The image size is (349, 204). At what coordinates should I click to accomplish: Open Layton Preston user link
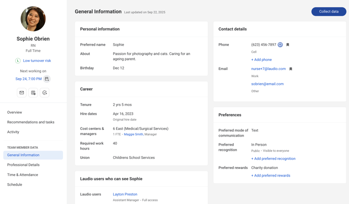pyautogui.click(x=125, y=194)
